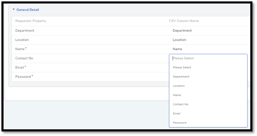Select the Password property row label
The image size is (257, 136).
pos(23,77)
